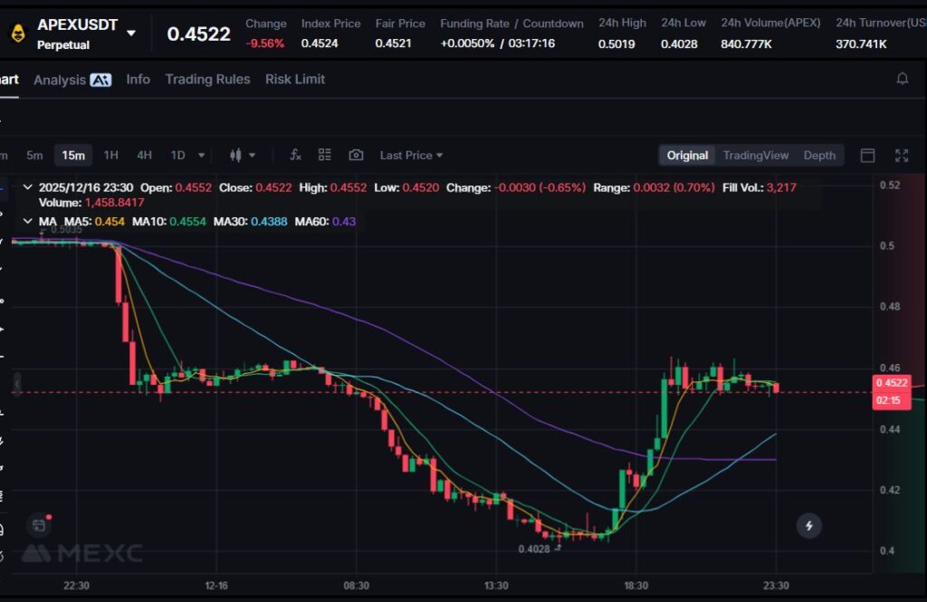Click the panel window layout icon
The width and height of the screenshot is (927, 602).
(867, 156)
